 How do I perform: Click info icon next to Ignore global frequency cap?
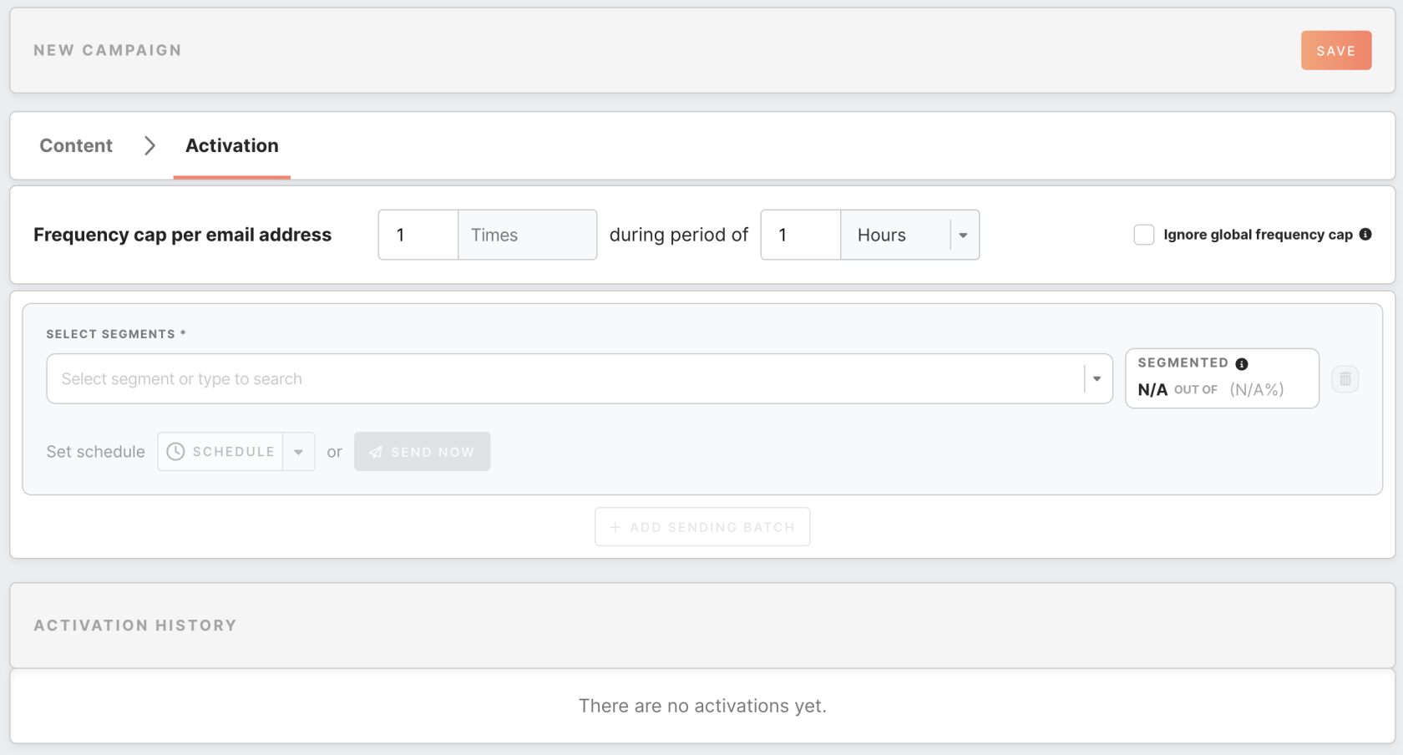click(1365, 234)
